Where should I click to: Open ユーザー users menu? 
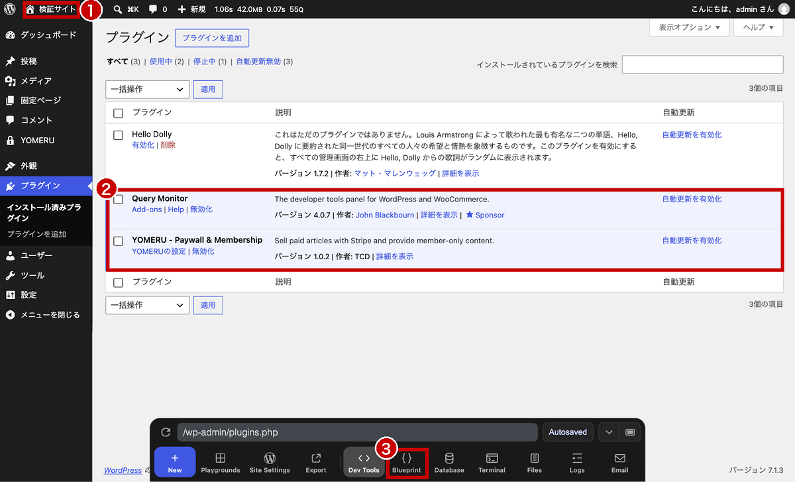point(46,255)
